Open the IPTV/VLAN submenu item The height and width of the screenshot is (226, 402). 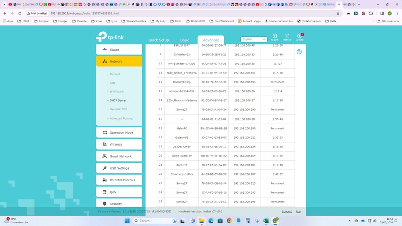[x=117, y=92]
